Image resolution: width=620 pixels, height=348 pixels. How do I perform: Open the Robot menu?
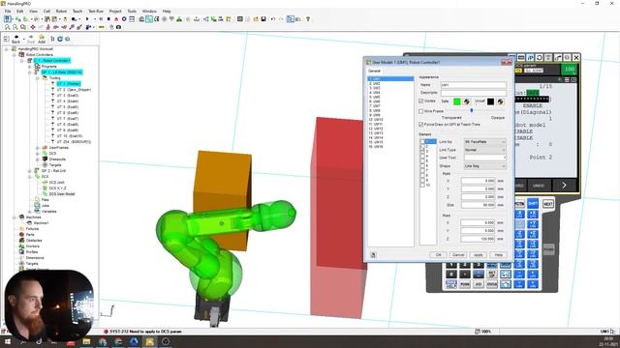[61, 11]
